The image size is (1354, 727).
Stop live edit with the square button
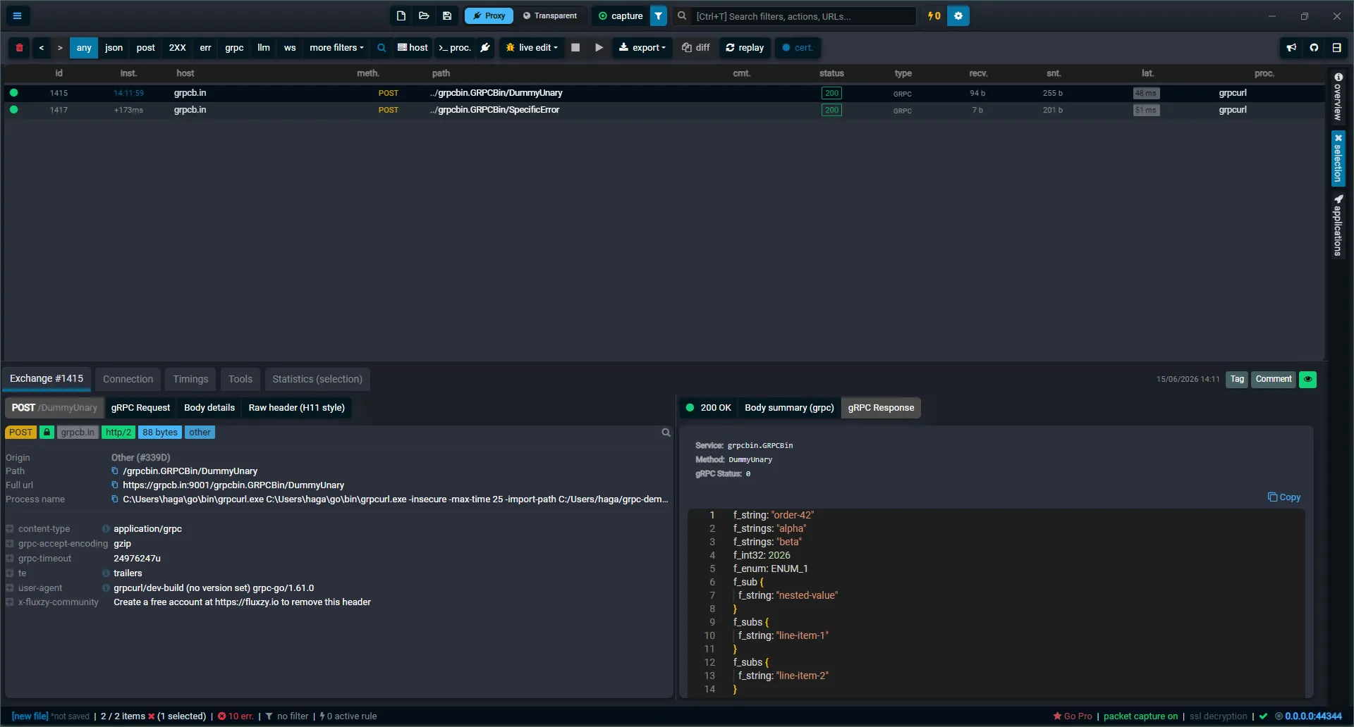575,47
